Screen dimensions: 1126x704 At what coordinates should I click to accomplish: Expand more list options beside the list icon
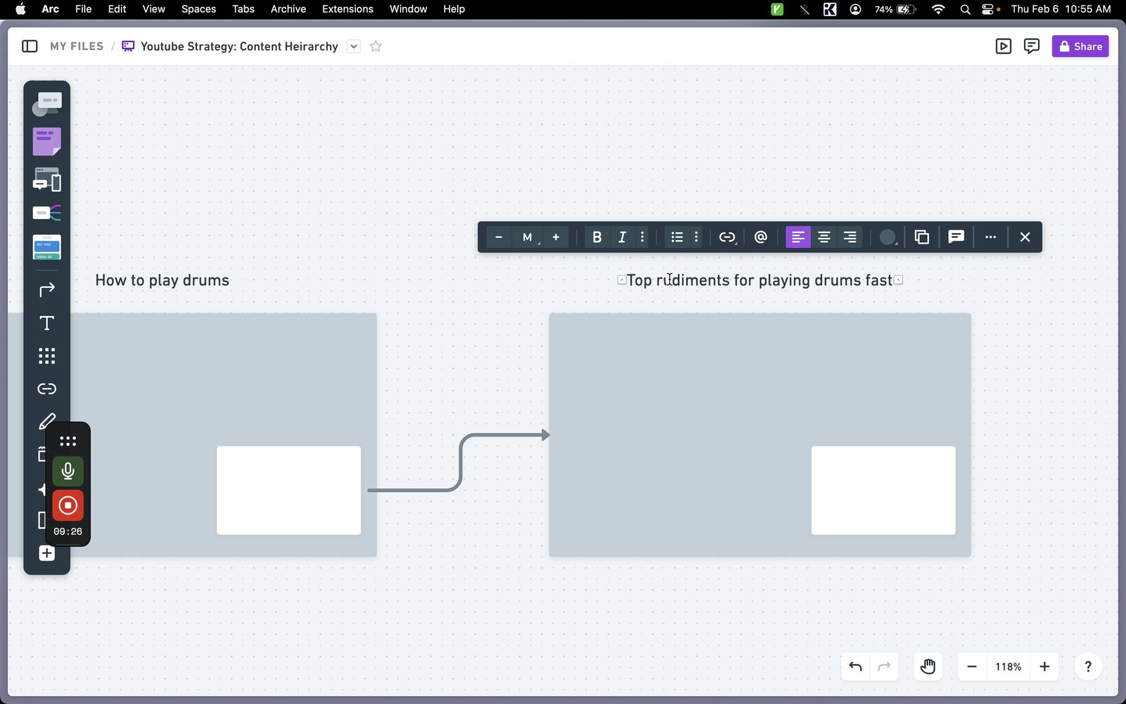[x=697, y=237]
